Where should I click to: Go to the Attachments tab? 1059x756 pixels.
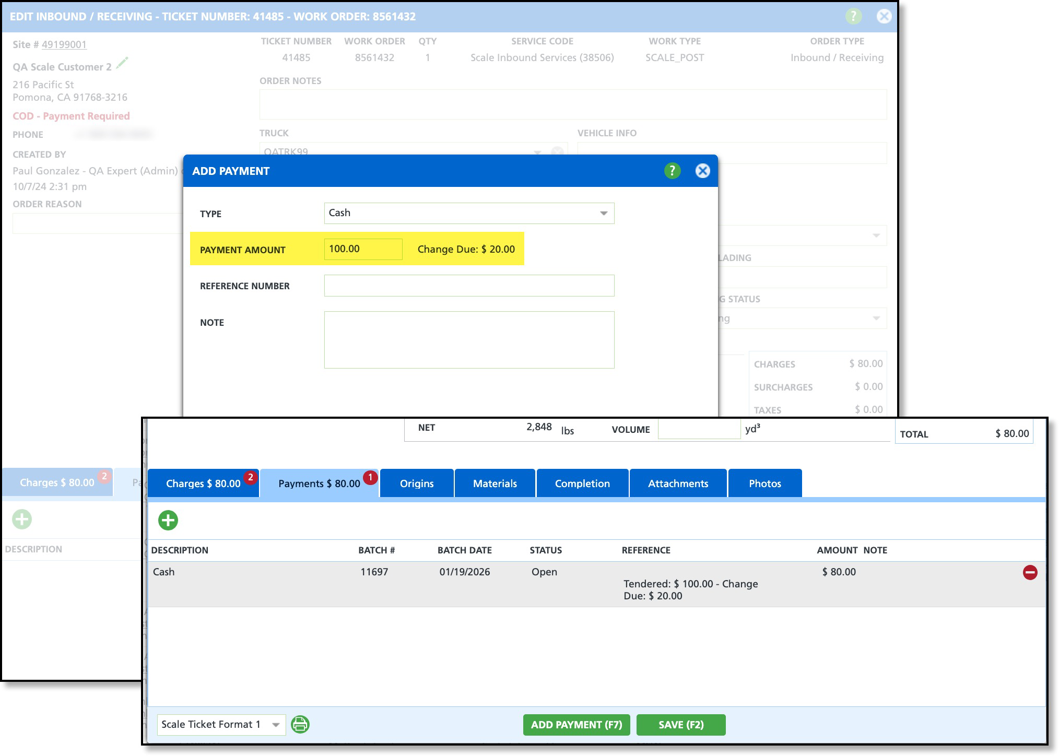click(x=678, y=483)
